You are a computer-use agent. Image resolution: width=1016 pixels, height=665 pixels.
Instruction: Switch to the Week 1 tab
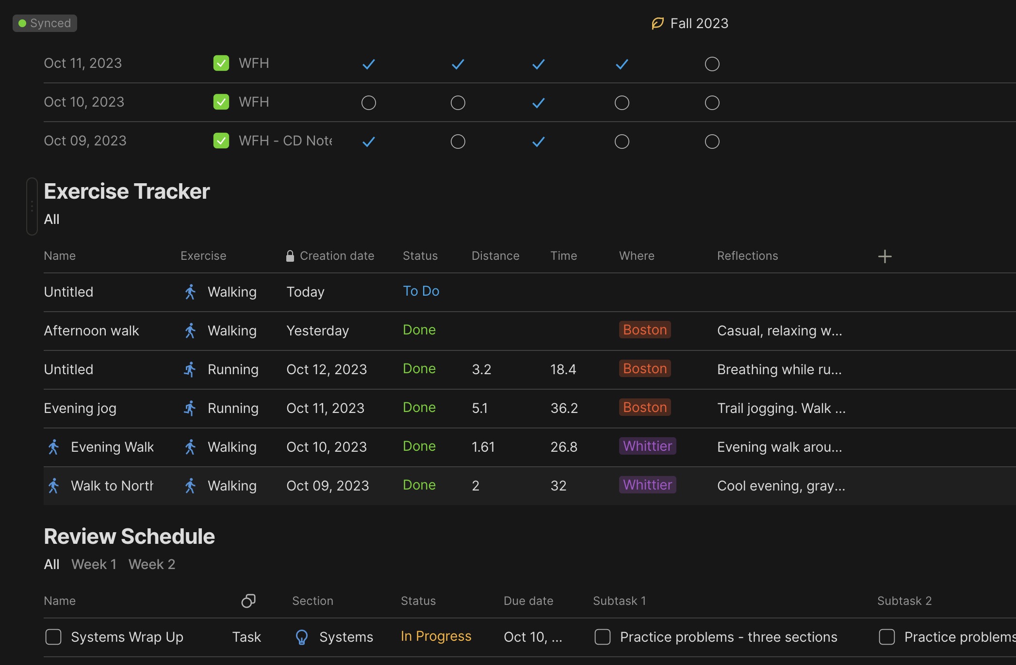pos(94,564)
